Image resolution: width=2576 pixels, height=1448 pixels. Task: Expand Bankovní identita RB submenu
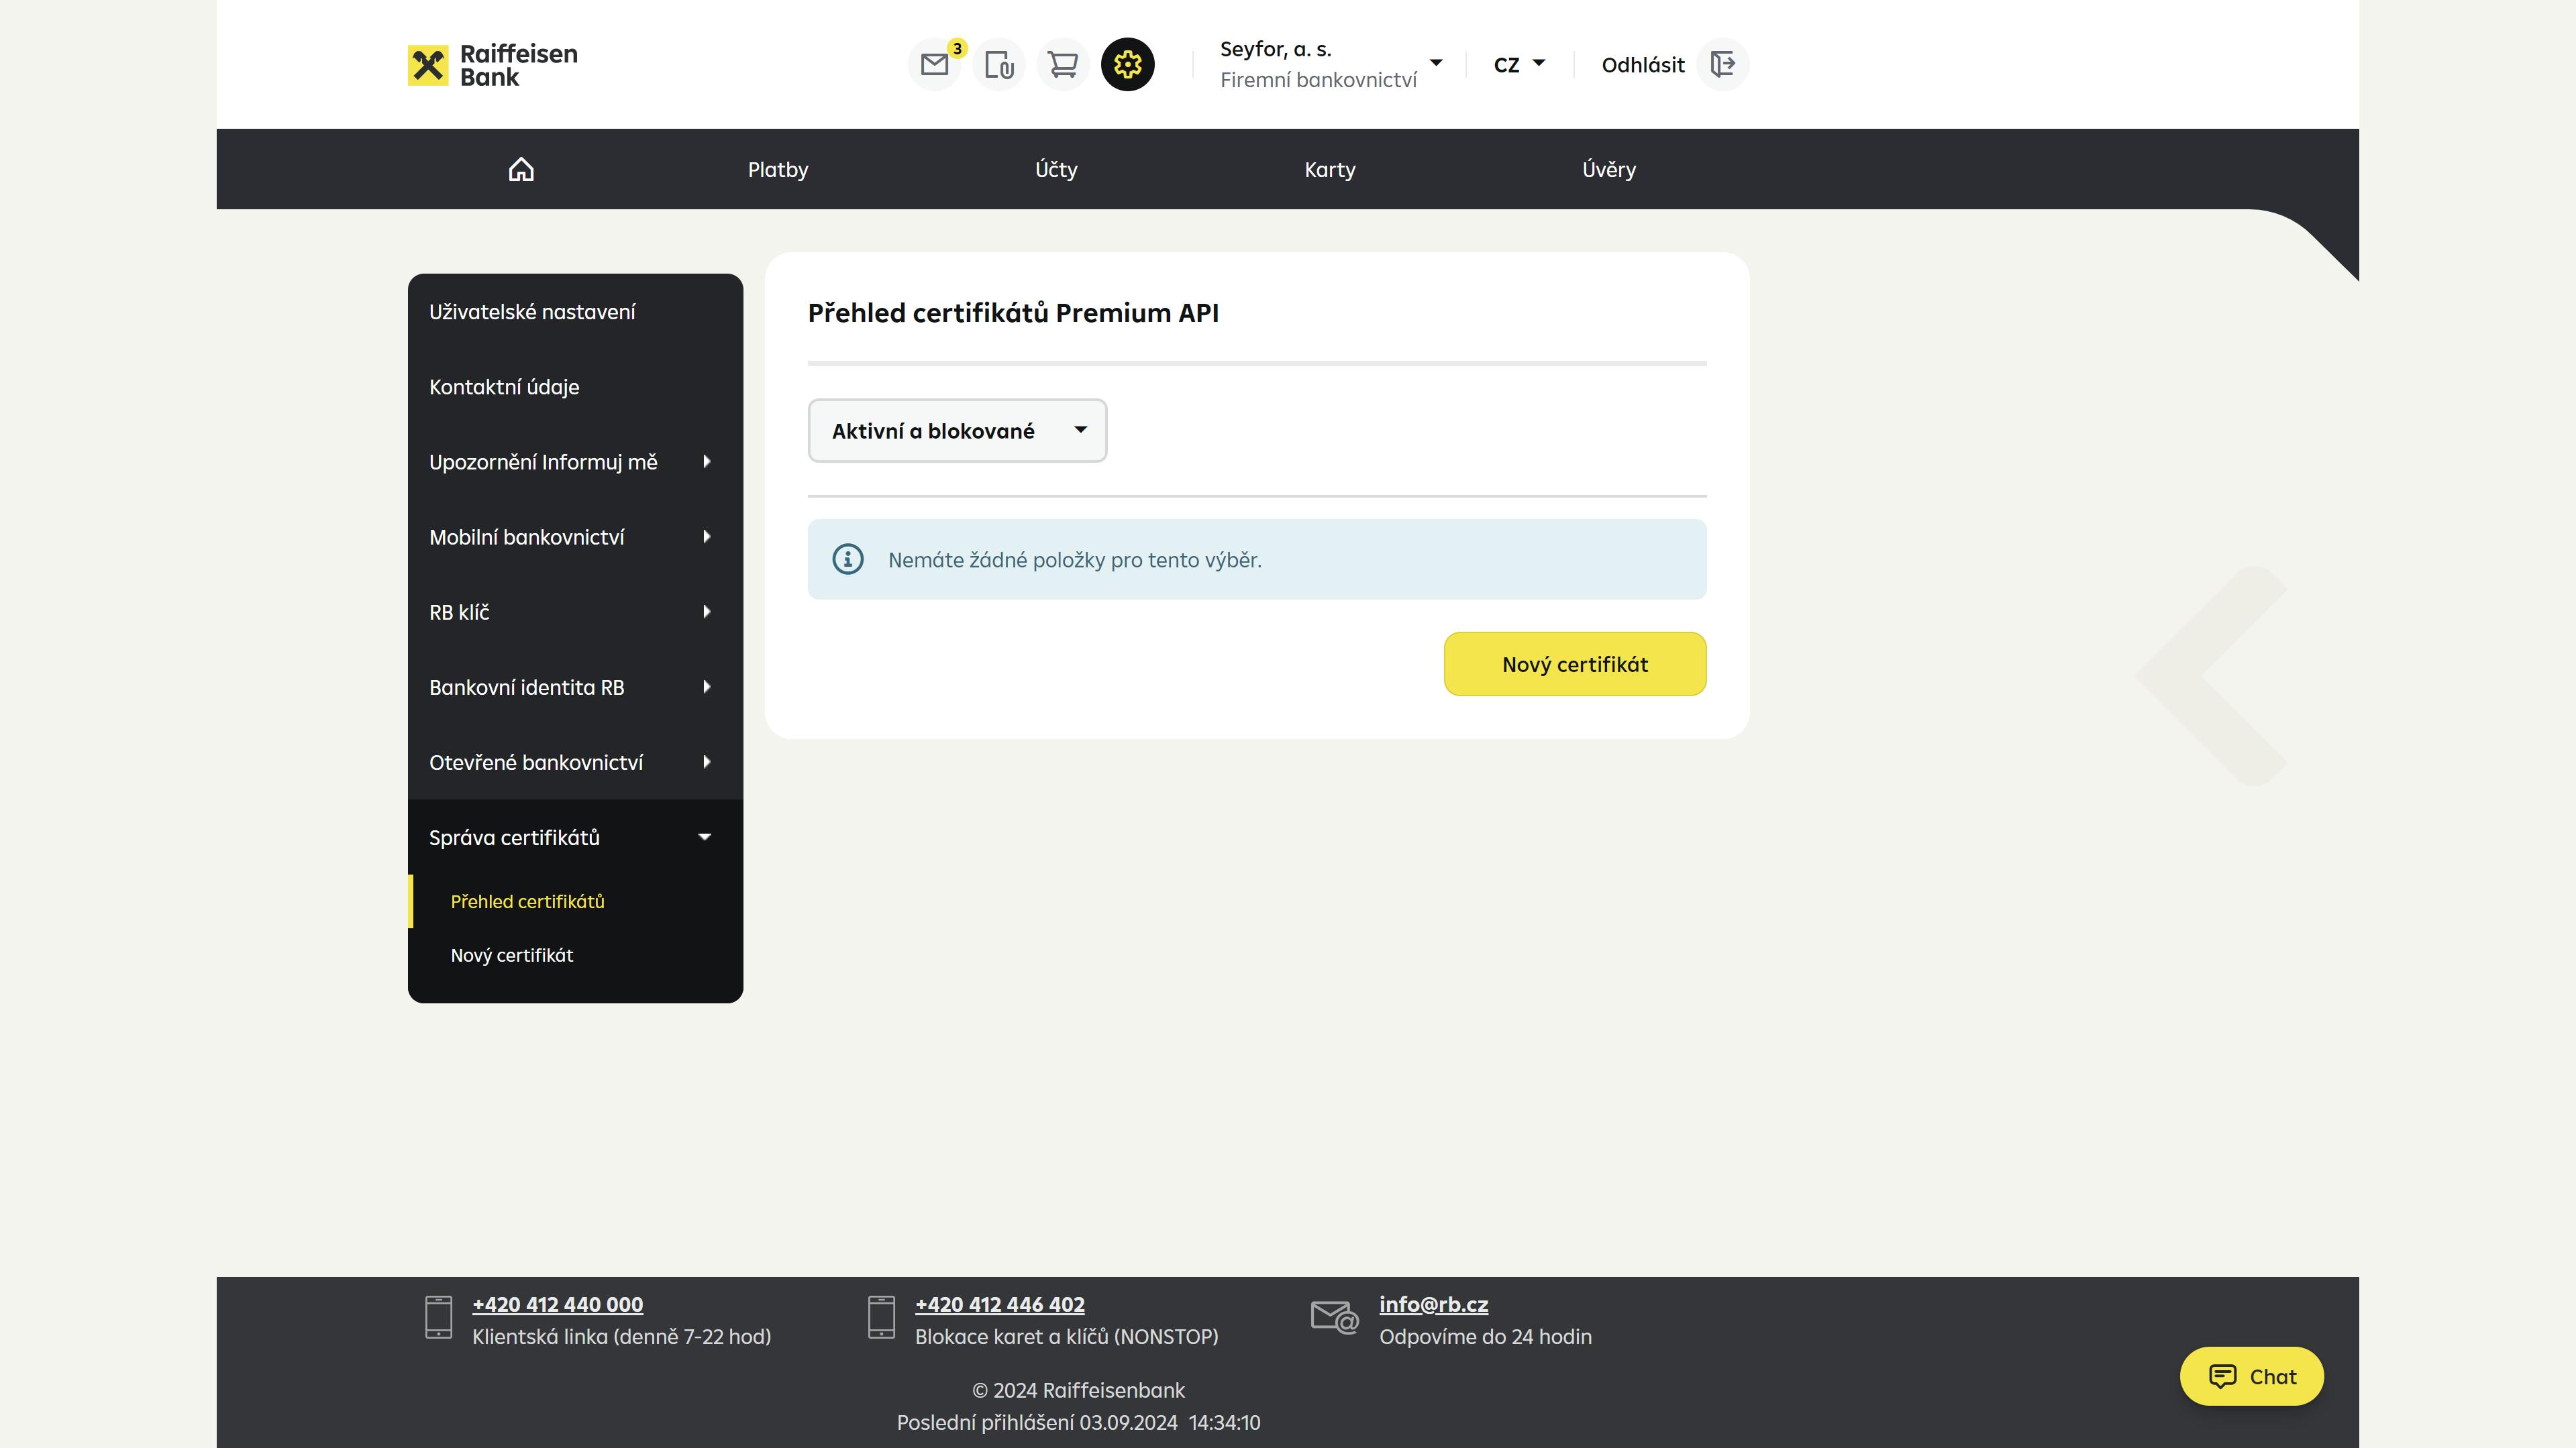click(x=575, y=687)
